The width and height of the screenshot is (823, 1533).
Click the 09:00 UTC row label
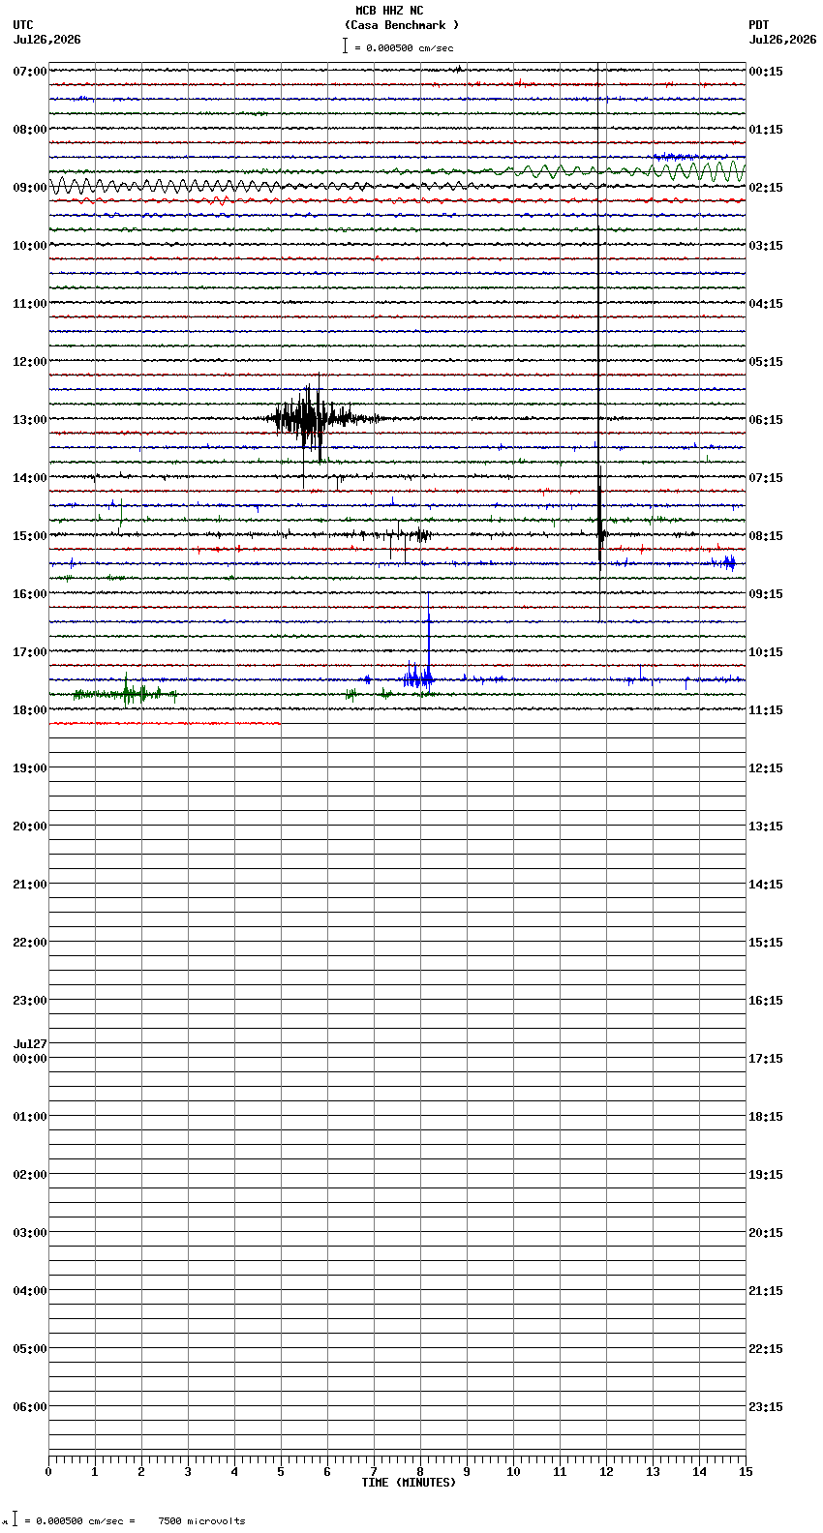30,188
